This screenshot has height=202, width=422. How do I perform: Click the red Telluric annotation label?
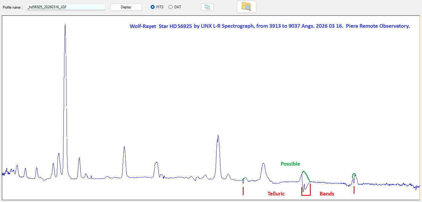click(276, 194)
